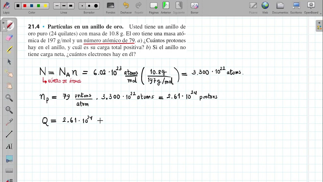Choose the black pen color
Image resolution: width=323 pixels, height=182 pixels.
click(18, 6)
